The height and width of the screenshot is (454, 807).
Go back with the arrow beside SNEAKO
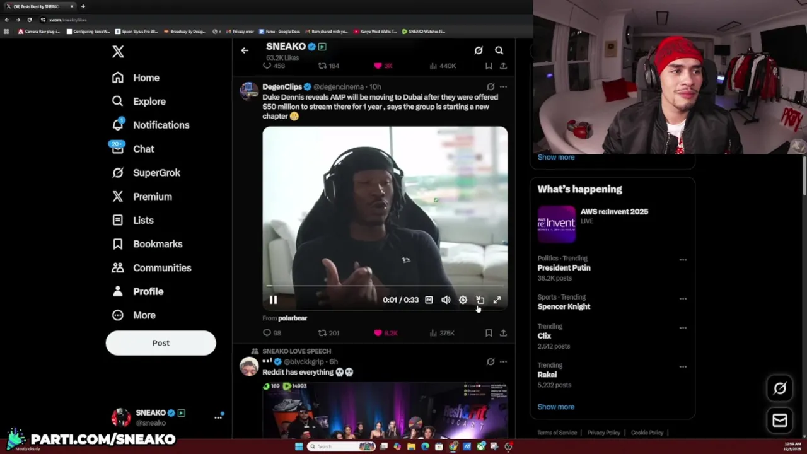pos(245,50)
